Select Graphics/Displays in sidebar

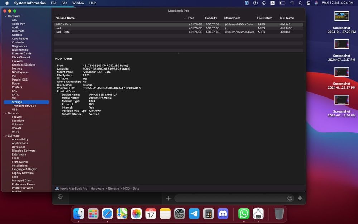[24, 65]
